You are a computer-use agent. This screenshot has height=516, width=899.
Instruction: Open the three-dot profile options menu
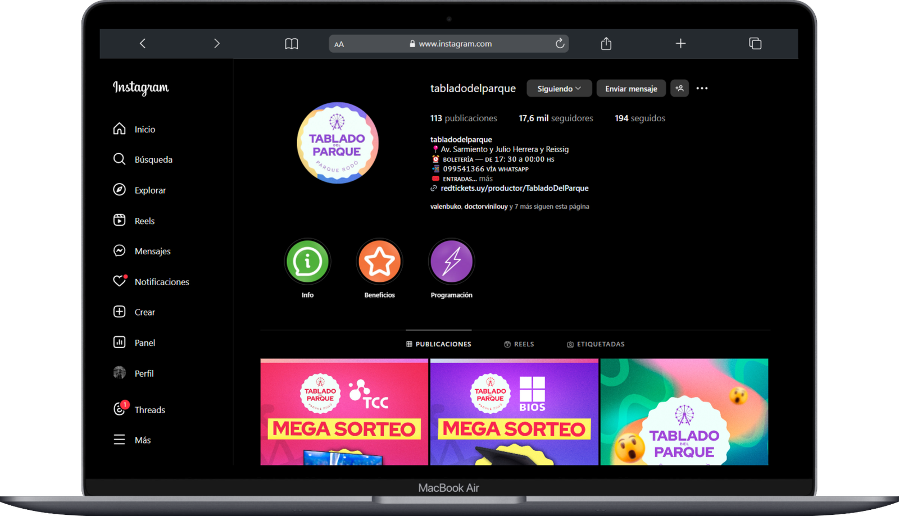point(702,88)
